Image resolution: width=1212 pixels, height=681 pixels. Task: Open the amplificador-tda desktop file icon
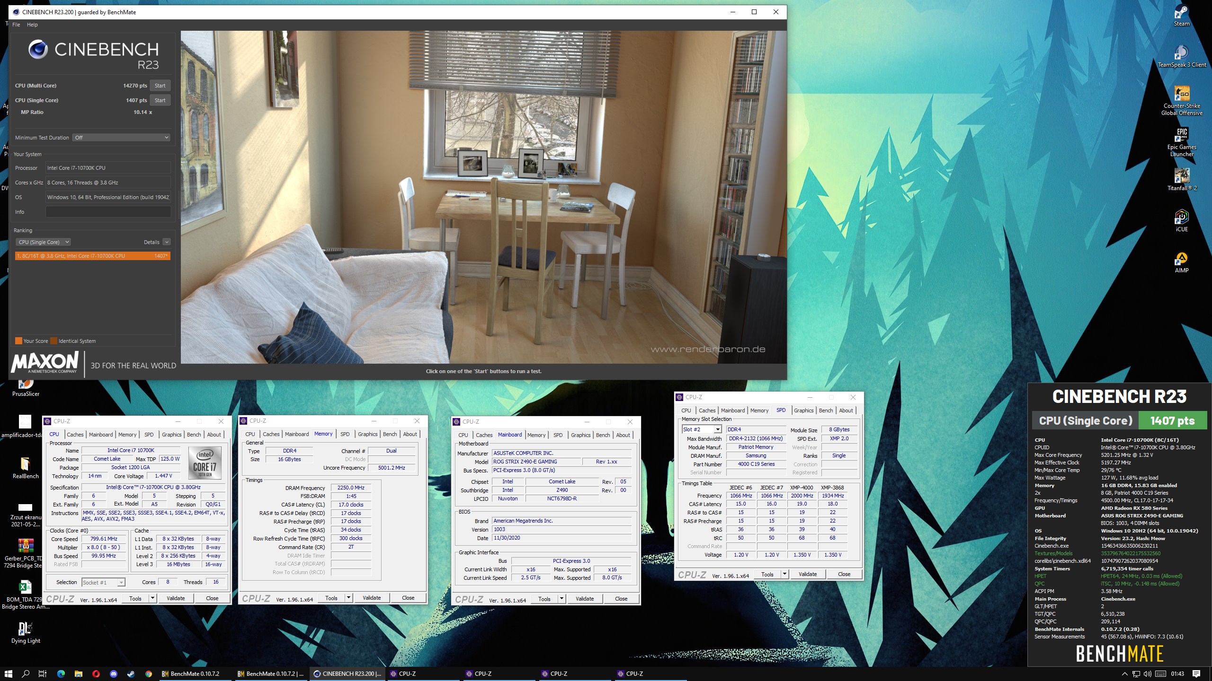(24, 426)
